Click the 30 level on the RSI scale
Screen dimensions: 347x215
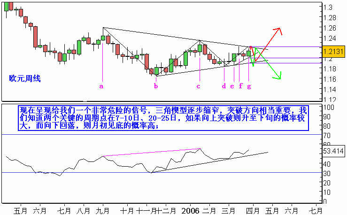[x=327, y=173]
